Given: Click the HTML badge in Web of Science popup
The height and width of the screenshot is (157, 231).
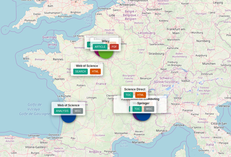Looking at the screenshot, I should (95, 71).
